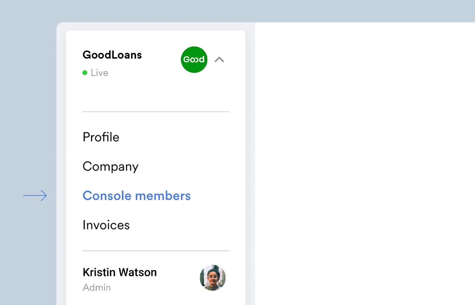Click the GoodLoans company name heading
The image size is (475, 305).
click(112, 55)
